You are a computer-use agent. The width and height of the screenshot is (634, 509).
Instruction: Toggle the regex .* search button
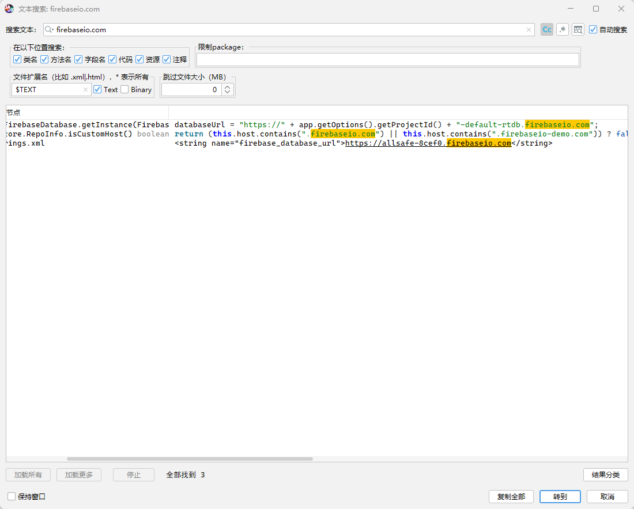click(x=563, y=29)
